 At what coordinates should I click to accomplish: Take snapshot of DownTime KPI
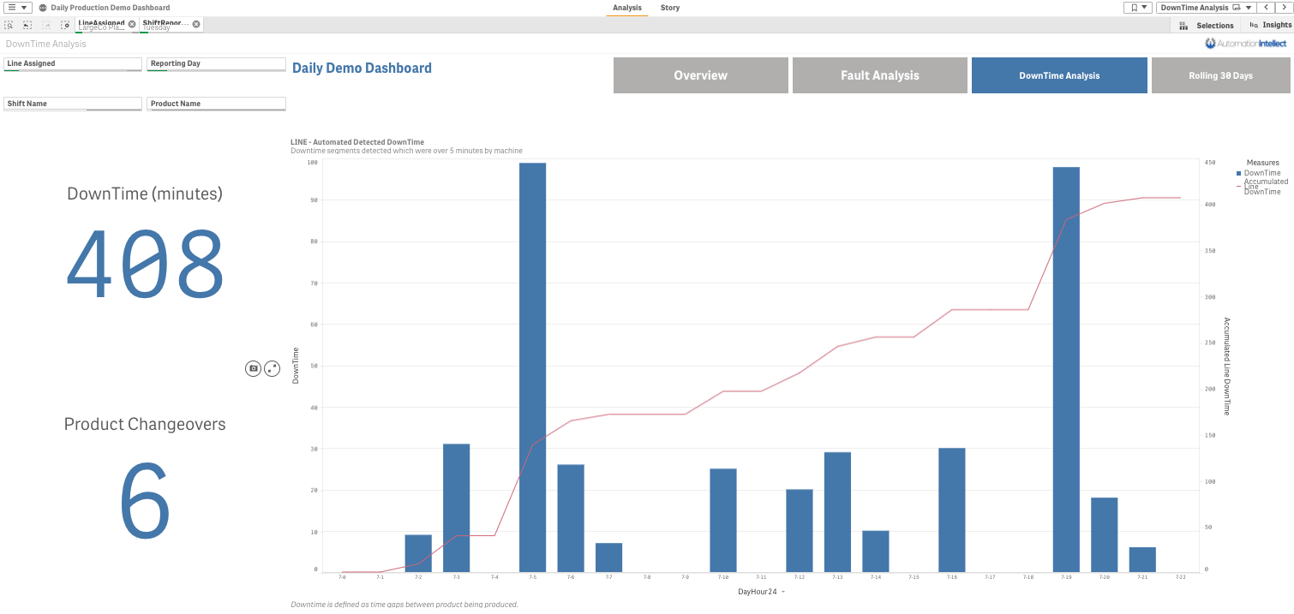(x=253, y=368)
